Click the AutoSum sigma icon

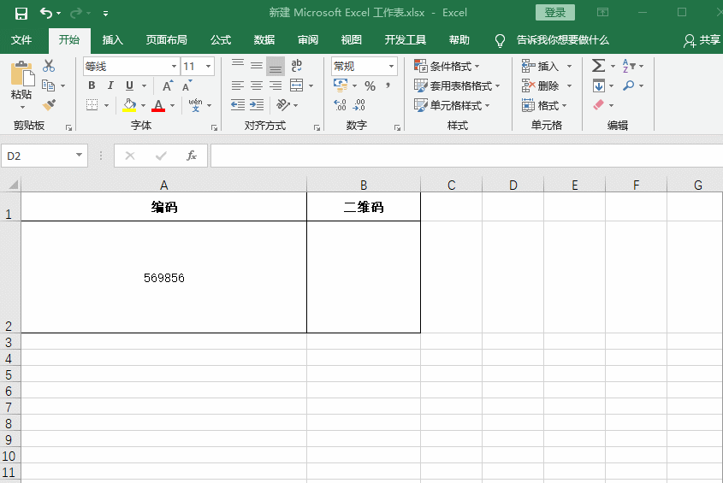[x=598, y=66]
